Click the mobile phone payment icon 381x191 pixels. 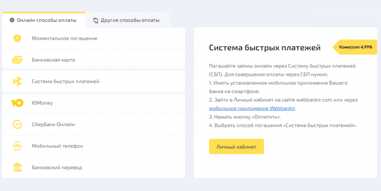point(17,146)
